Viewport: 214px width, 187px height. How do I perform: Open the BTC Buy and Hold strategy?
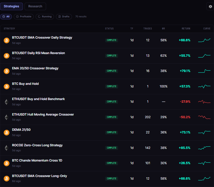[25, 84]
